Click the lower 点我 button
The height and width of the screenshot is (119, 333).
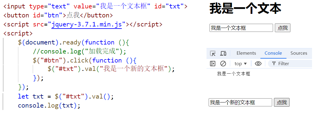pyautogui.click(x=282, y=102)
